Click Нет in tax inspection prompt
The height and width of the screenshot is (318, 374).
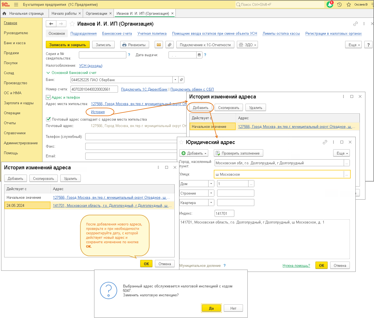click(233, 308)
